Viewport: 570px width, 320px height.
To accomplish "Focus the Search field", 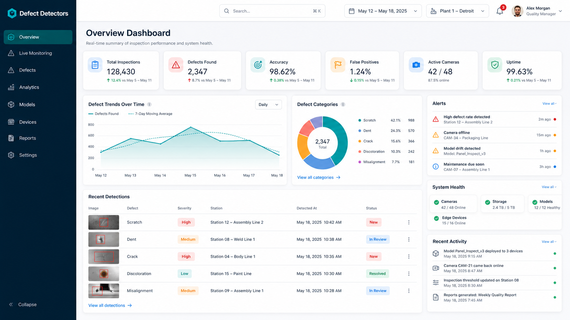I will point(272,11).
